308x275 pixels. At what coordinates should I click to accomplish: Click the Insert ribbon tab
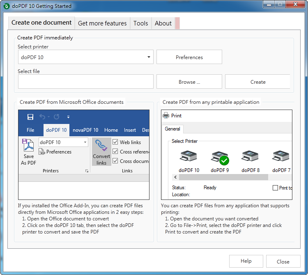130,130
